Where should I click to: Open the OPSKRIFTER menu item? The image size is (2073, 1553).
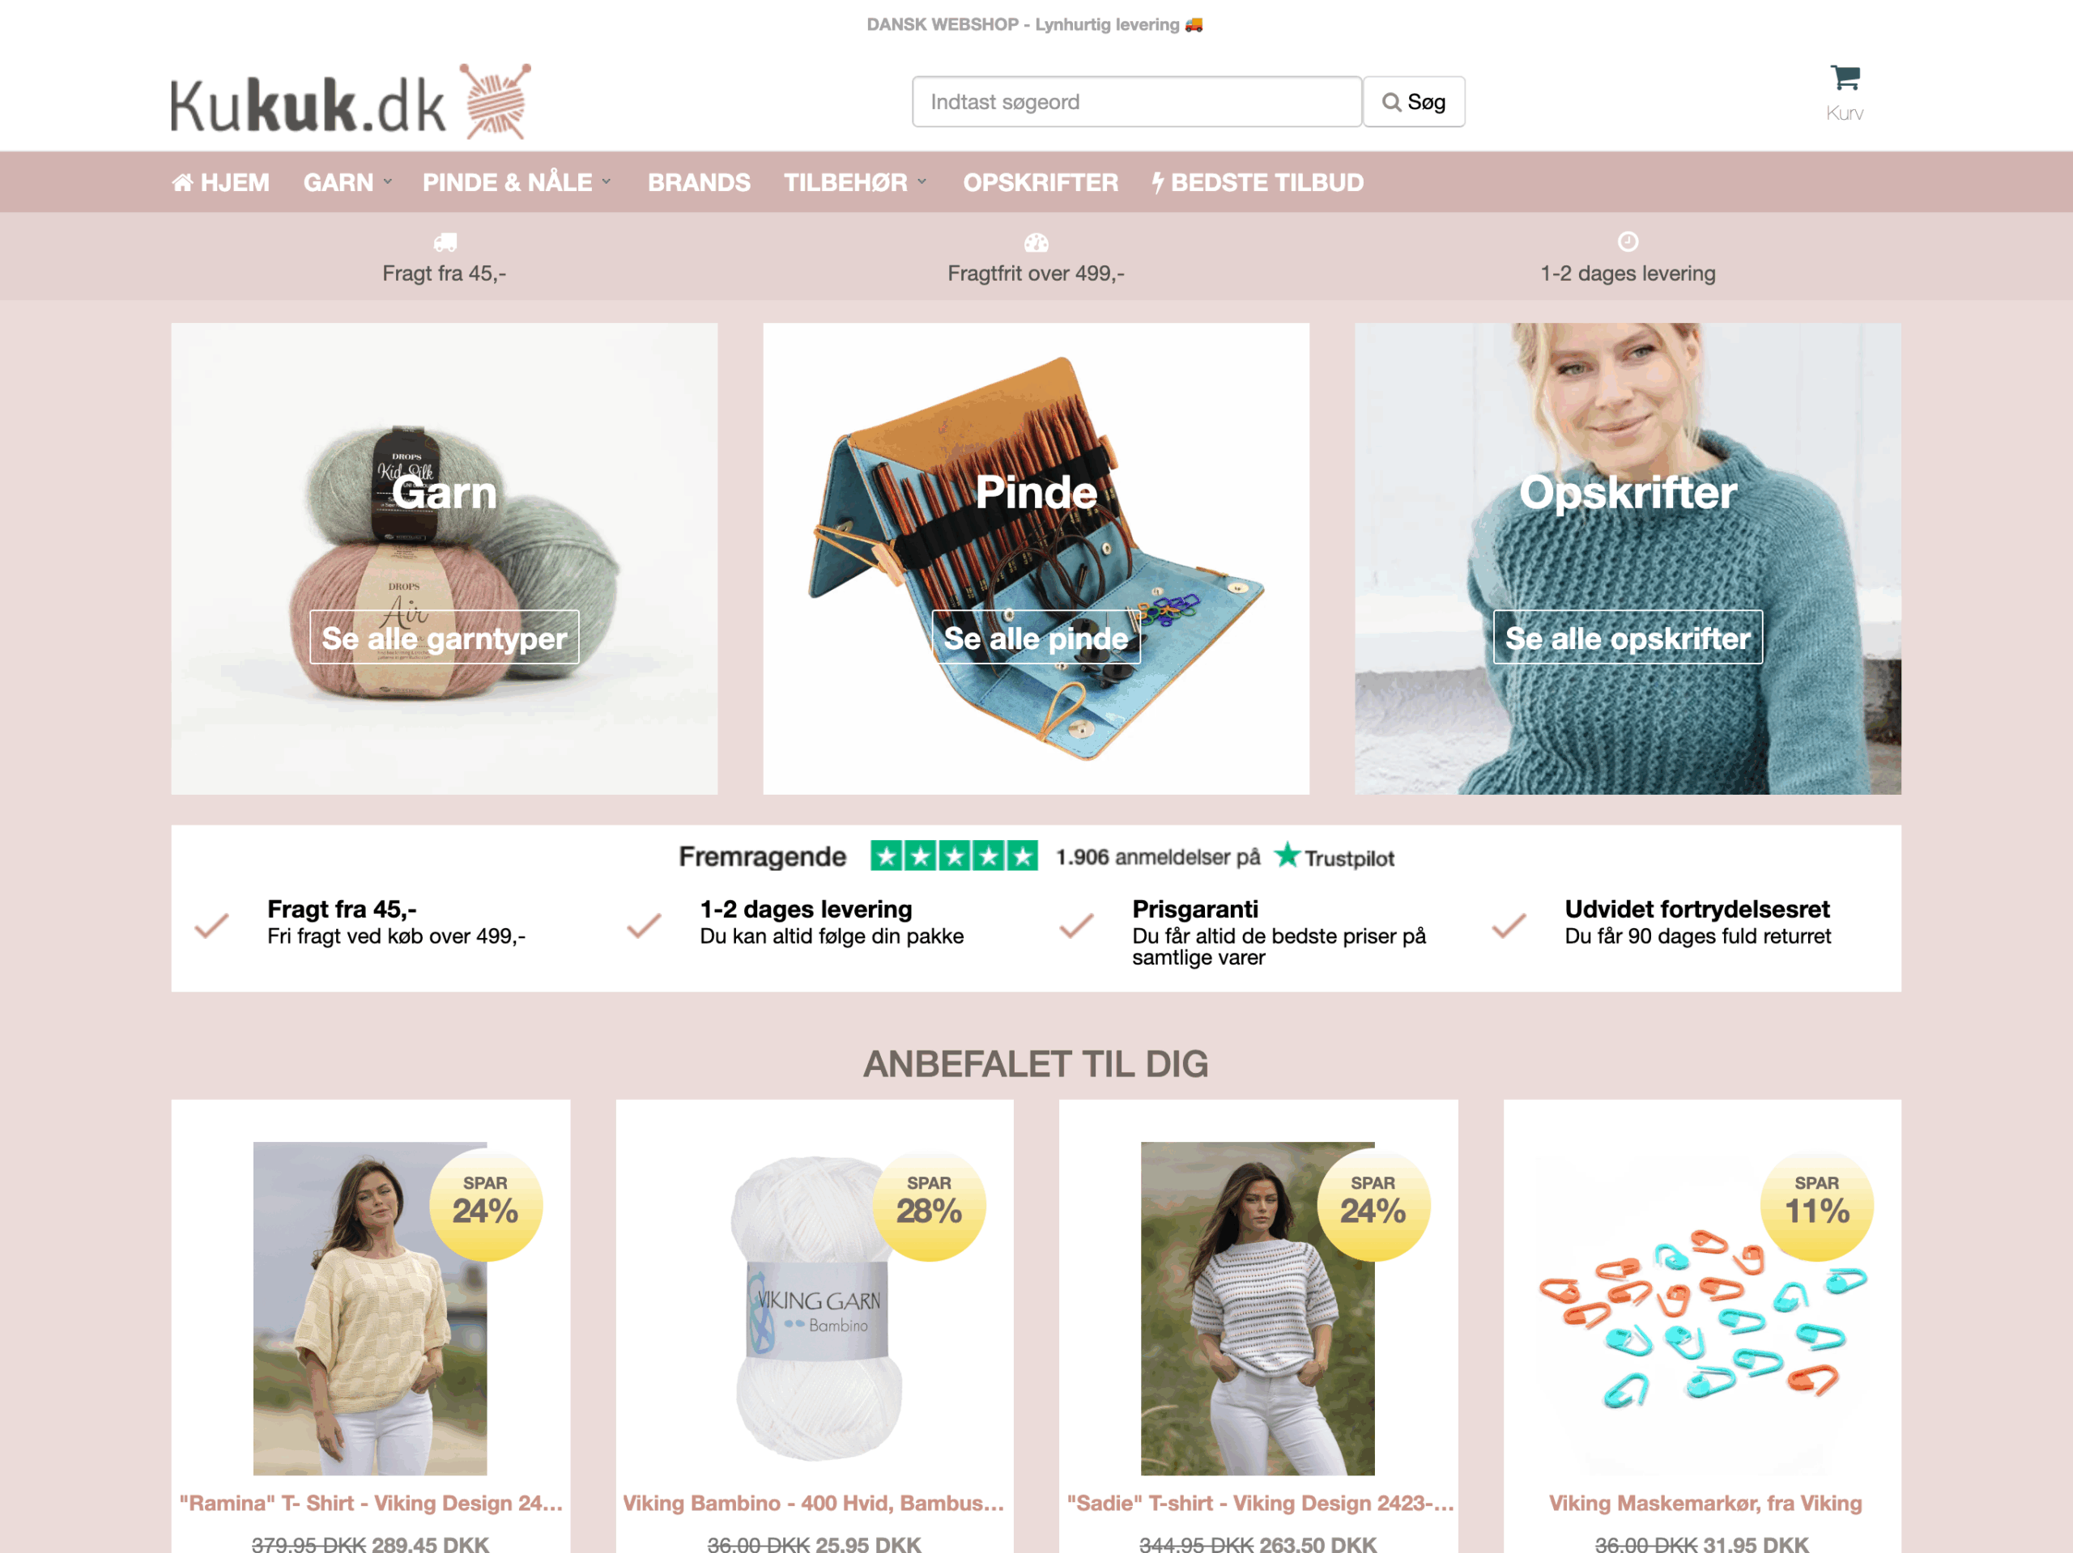click(x=1041, y=183)
